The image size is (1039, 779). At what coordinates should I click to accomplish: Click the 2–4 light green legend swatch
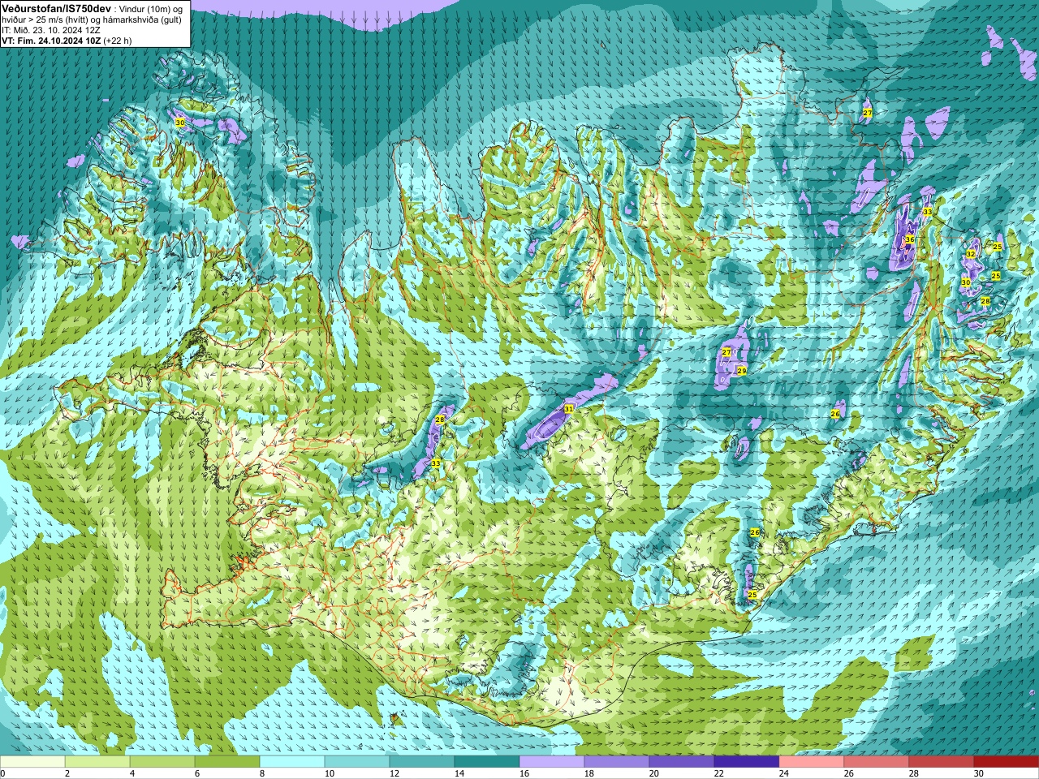(x=97, y=762)
